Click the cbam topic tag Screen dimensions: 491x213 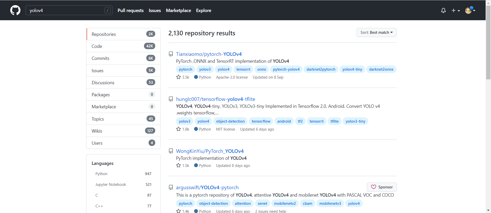[308, 204]
